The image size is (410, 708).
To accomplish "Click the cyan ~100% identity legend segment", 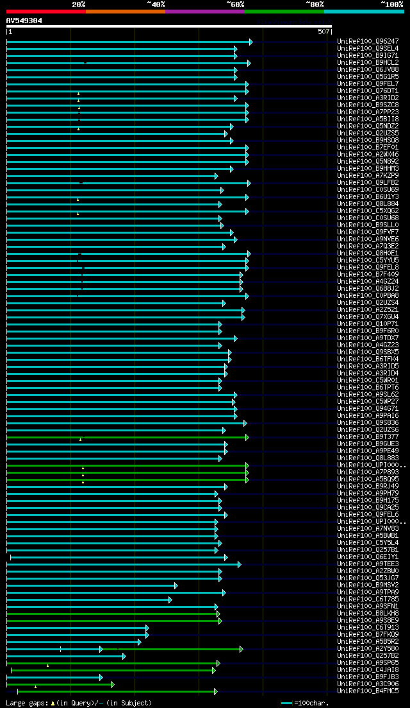I will (x=364, y=11).
